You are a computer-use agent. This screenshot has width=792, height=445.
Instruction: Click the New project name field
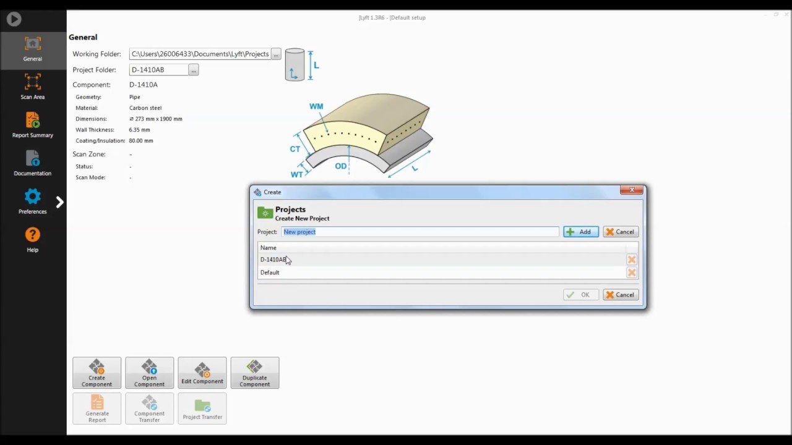pos(420,232)
